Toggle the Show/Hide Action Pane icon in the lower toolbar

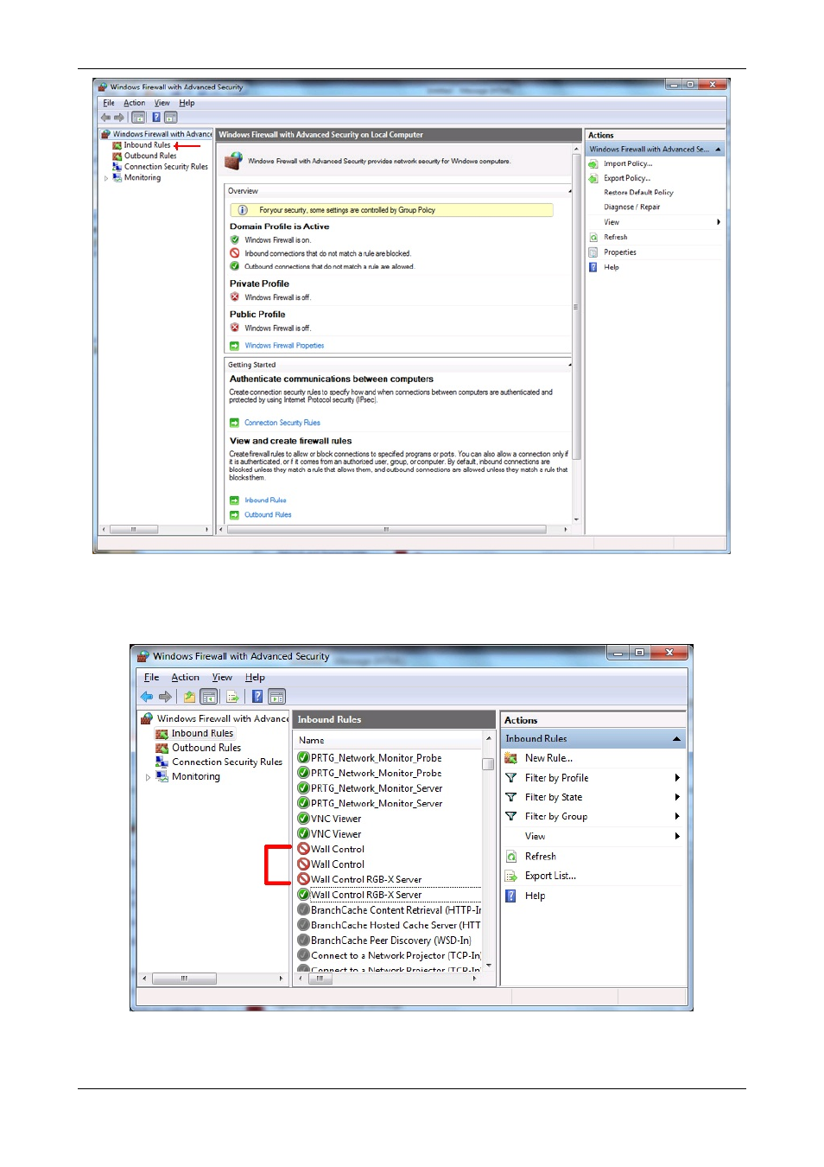(x=276, y=697)
